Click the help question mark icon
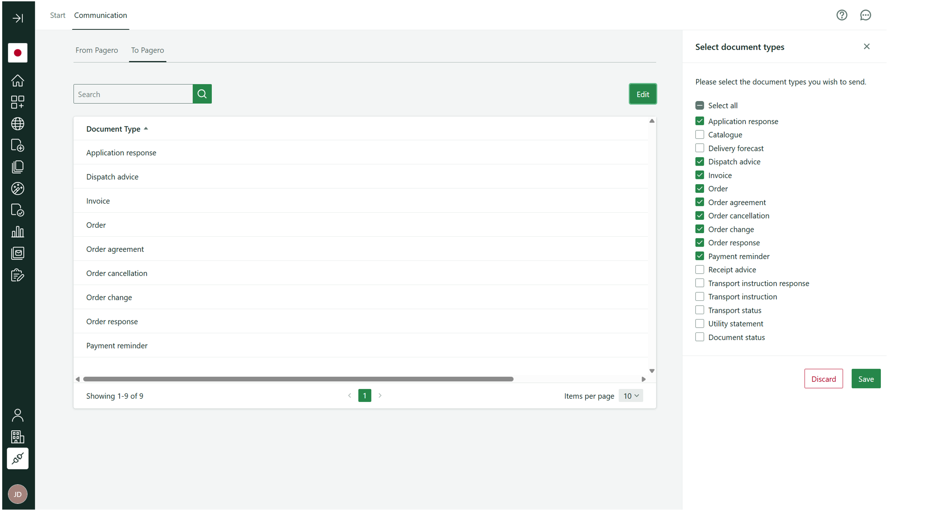The width and height of the screenshot is (928, 510). pos(842,15)
